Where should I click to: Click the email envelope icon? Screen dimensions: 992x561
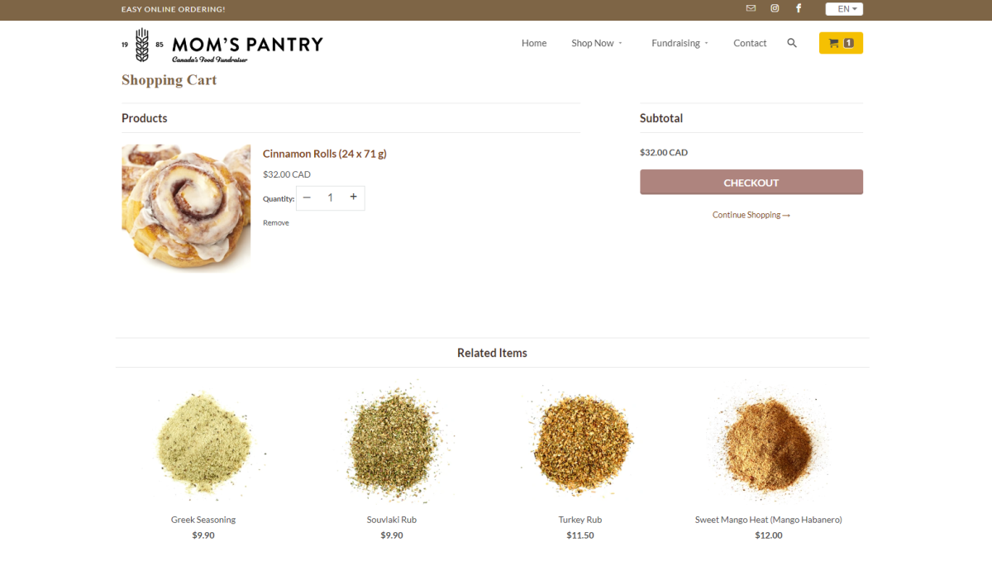pyautogui.click(x=751, y=8)
